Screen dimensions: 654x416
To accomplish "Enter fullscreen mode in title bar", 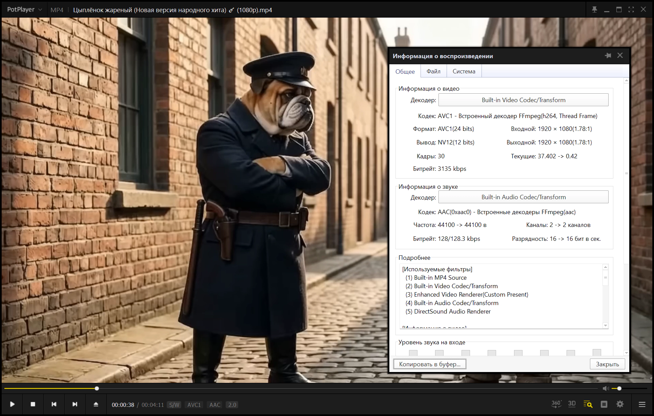I will 631,9.
